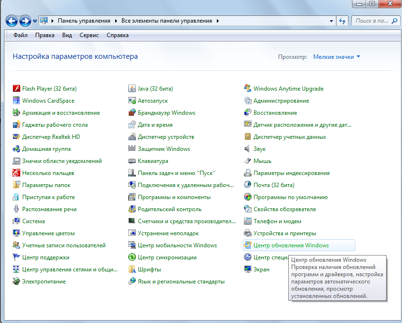Click the Поиск в панели search field

pos(375,21)
